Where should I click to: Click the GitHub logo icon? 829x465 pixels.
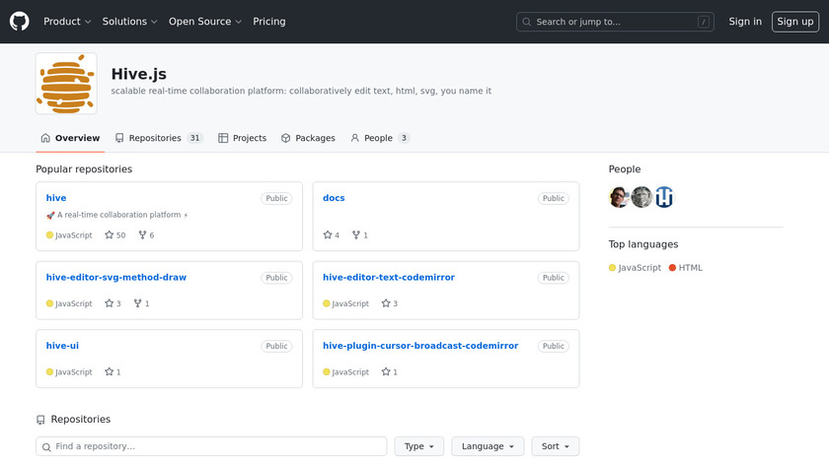tap(20, 21)
